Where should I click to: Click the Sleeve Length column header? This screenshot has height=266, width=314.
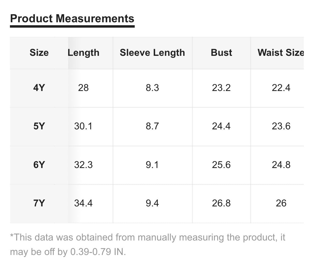click(x=152, y=53)
